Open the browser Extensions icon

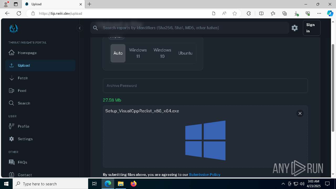(x=249, y=13)
